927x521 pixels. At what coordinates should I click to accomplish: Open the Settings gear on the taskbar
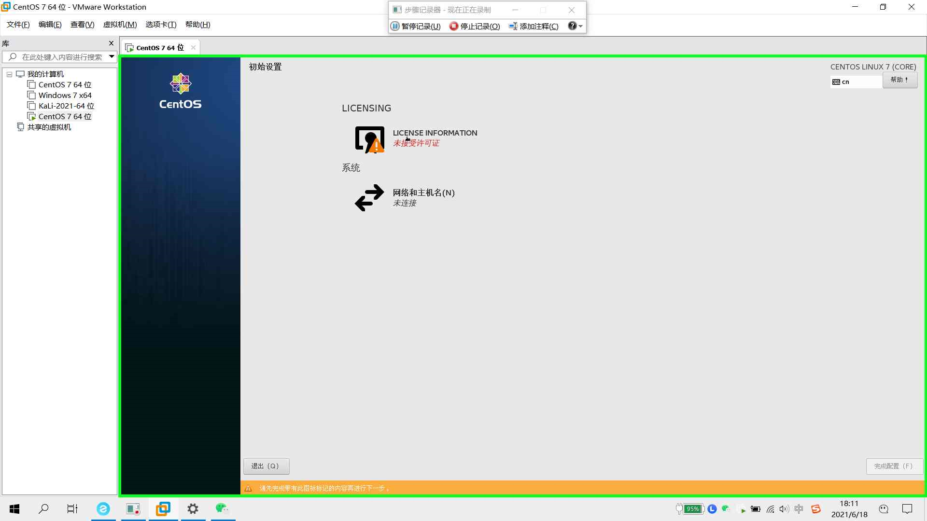coord(193,508)
